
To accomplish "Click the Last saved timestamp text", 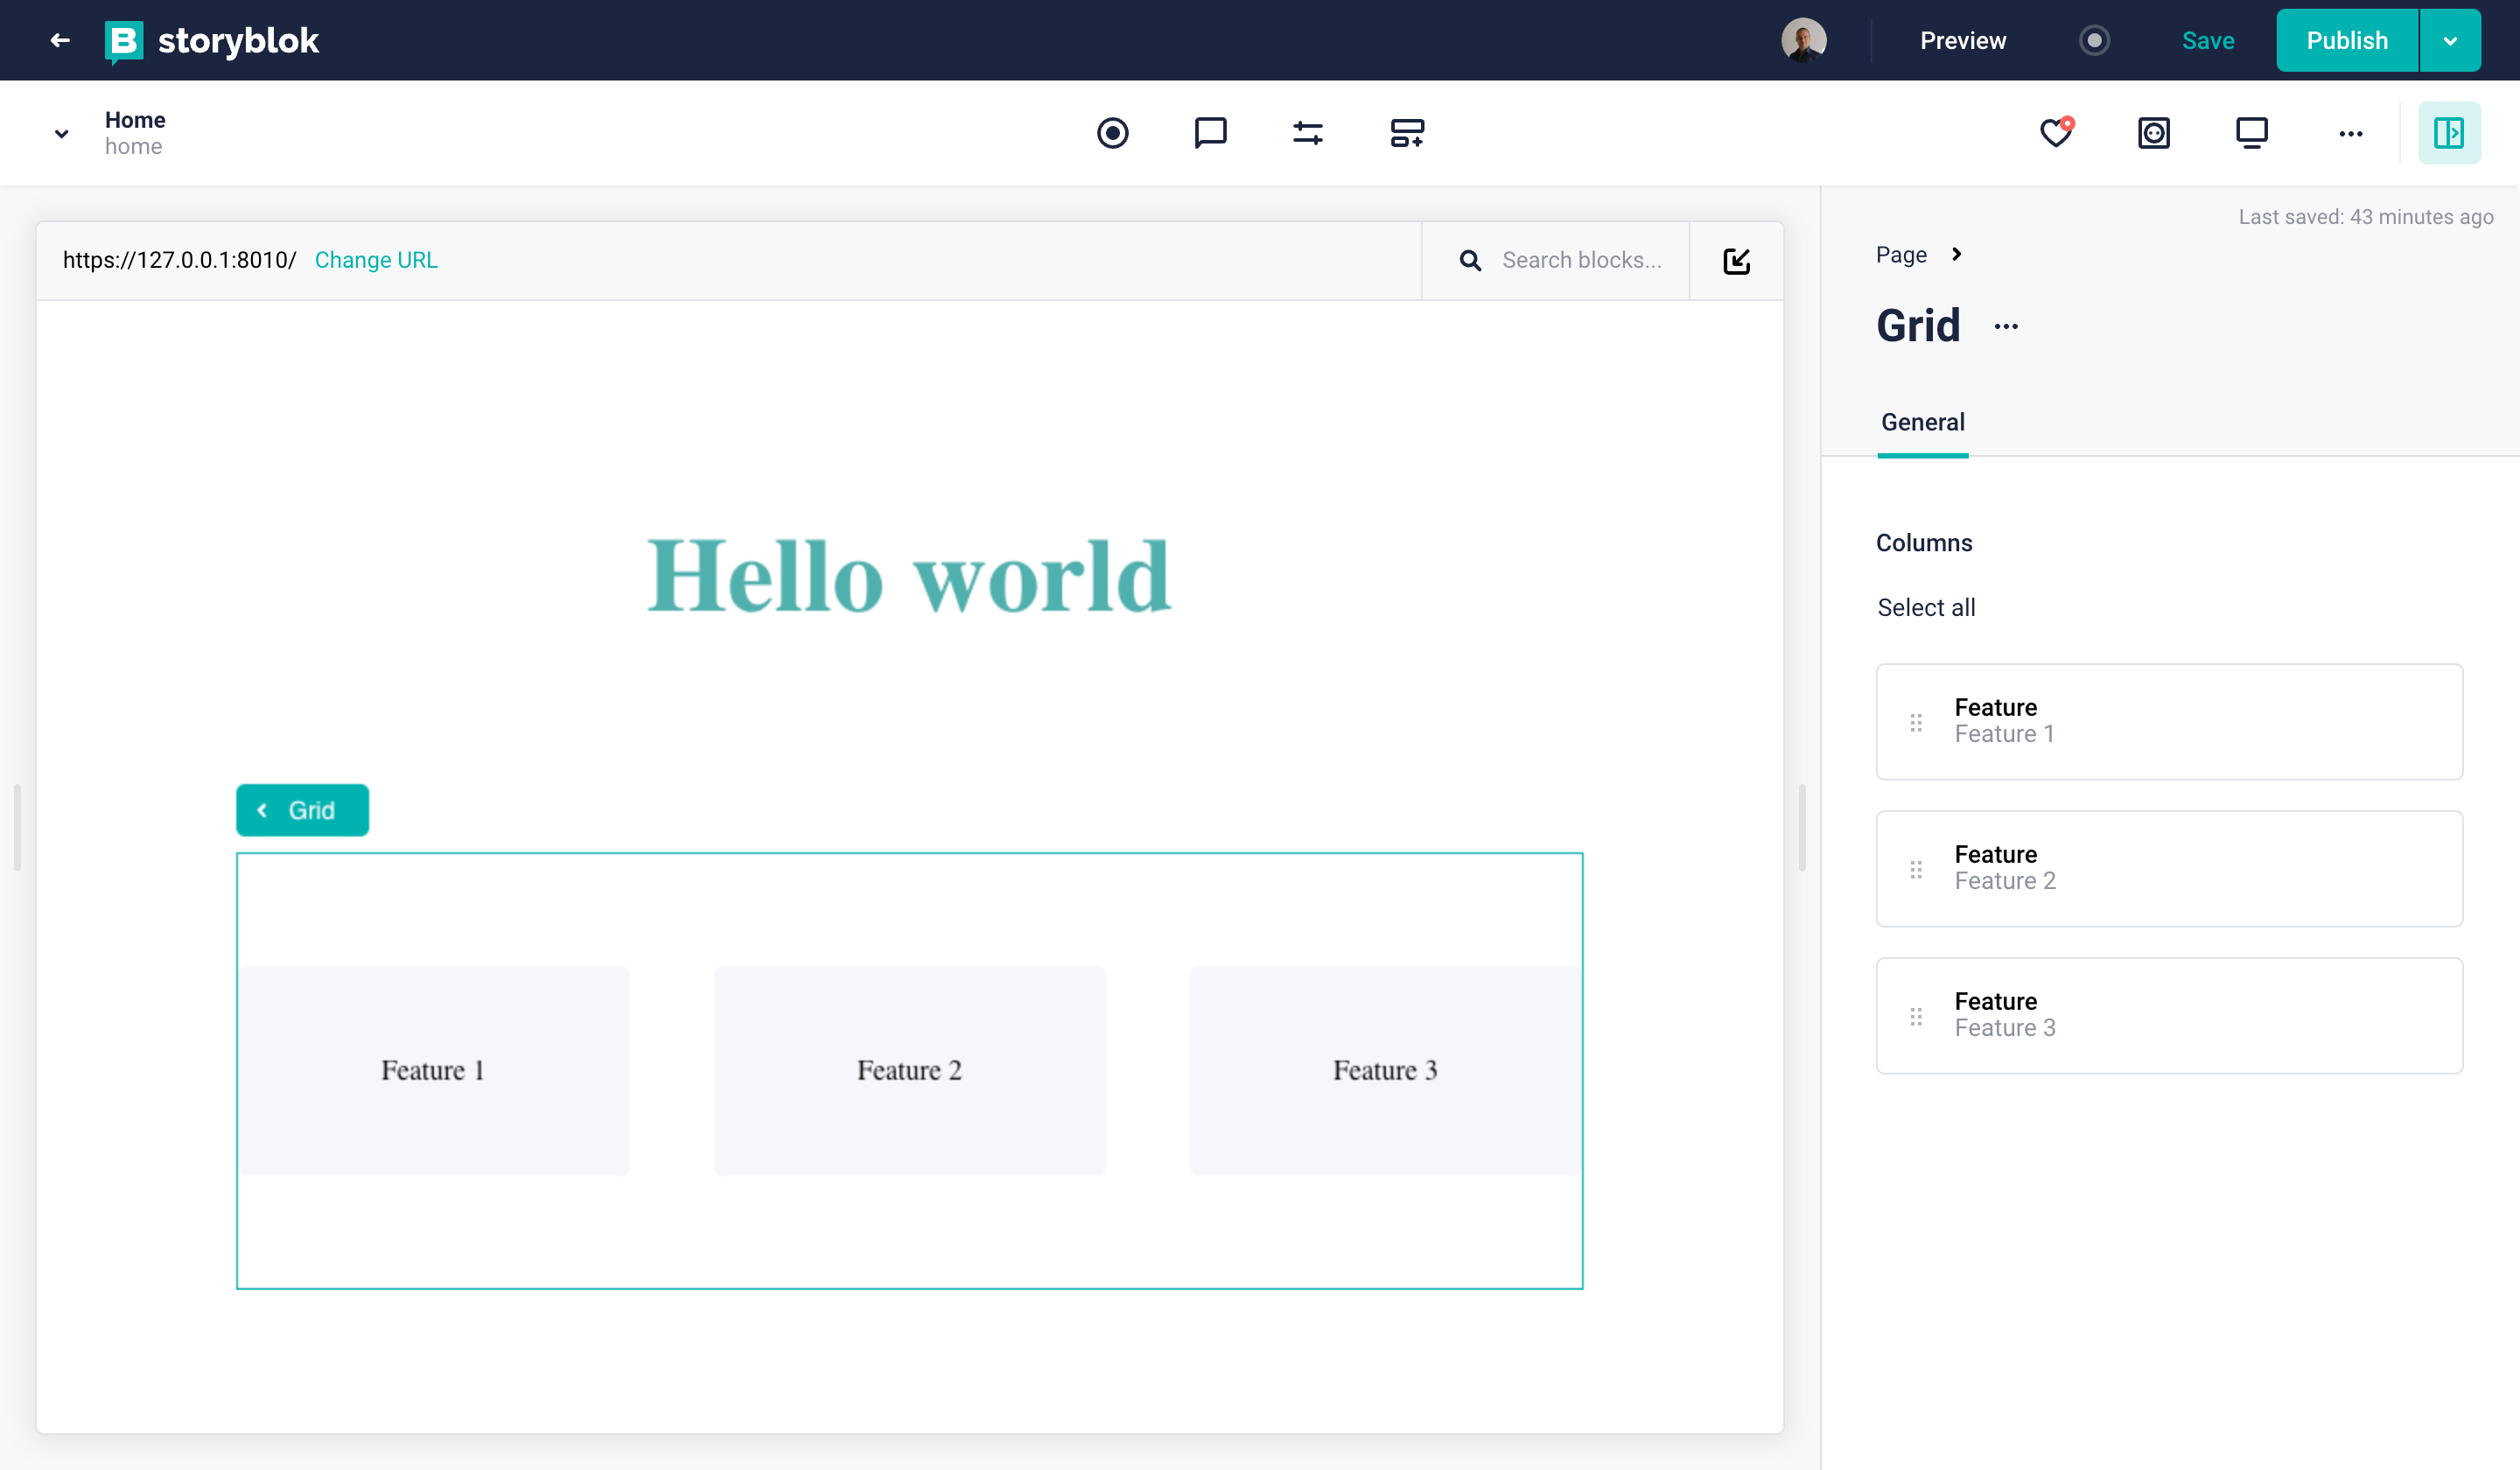I will click(2365, 217).
